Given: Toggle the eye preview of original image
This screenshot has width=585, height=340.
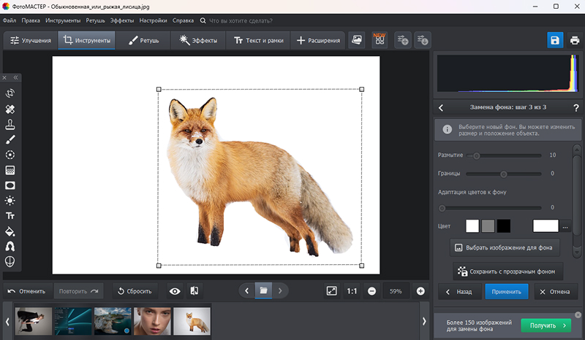Looking at the screenshot, I should pyautogui.click(x=175, y=290).
